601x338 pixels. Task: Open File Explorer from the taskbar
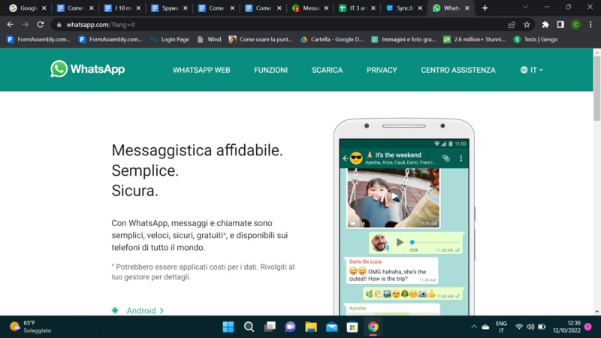[311, 327]
